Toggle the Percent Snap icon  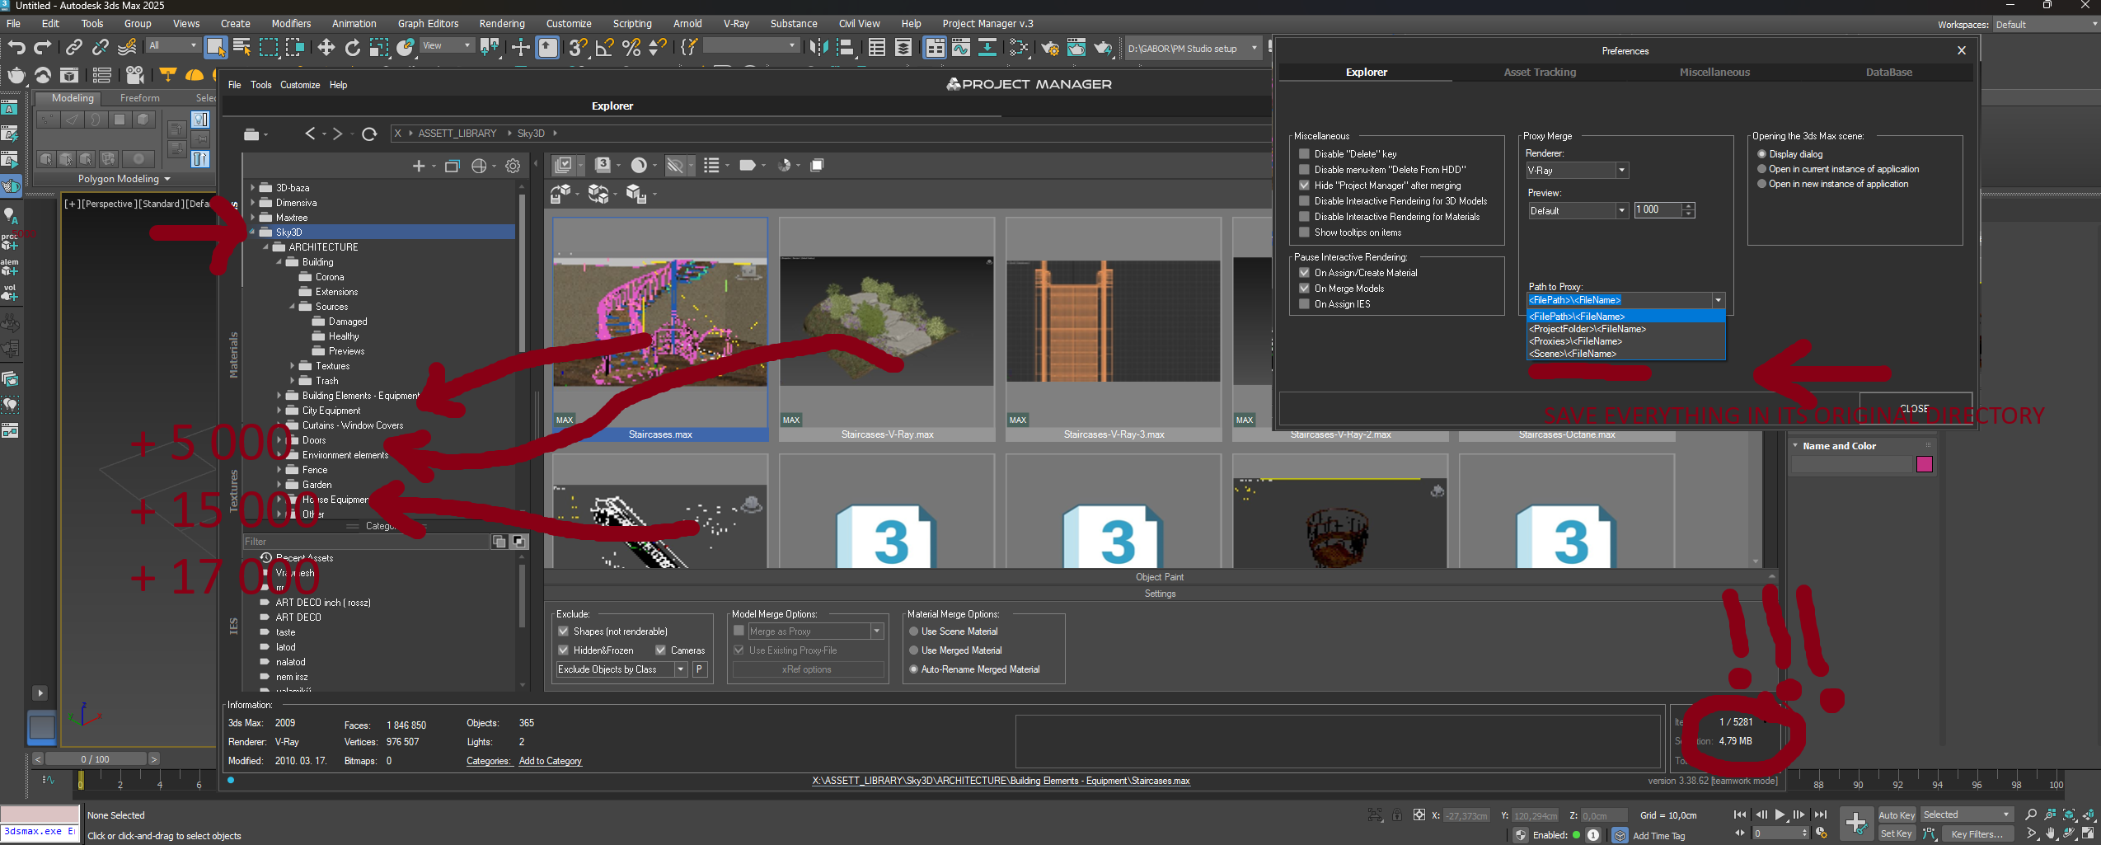tap(631, 47)
